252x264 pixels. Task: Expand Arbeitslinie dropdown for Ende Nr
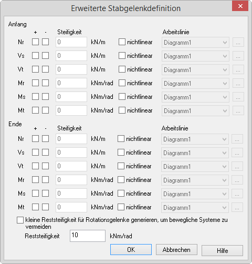pyautogui.click(x=195, y=139)
